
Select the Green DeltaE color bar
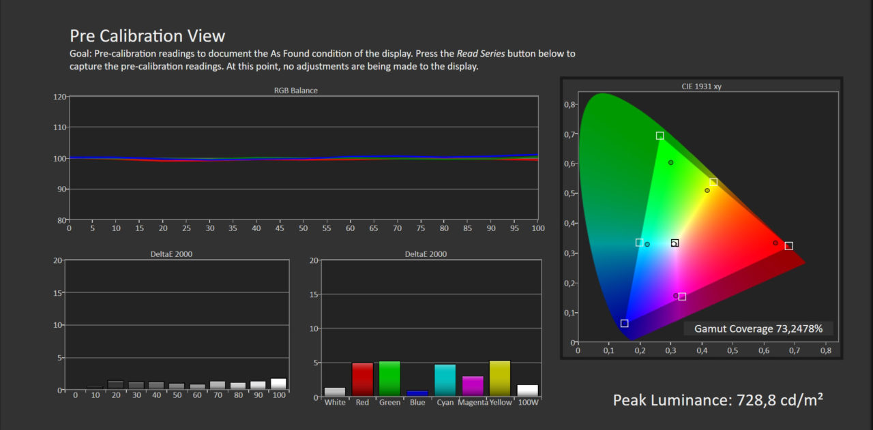click(389, 379)
